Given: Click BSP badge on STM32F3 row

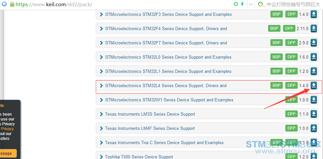Looking at the screenshot, I should coord(277,14).
